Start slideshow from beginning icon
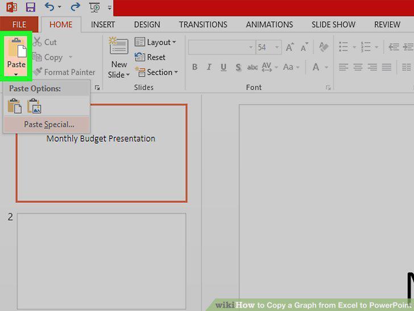414x311 pixels. [x=95, y=7]
